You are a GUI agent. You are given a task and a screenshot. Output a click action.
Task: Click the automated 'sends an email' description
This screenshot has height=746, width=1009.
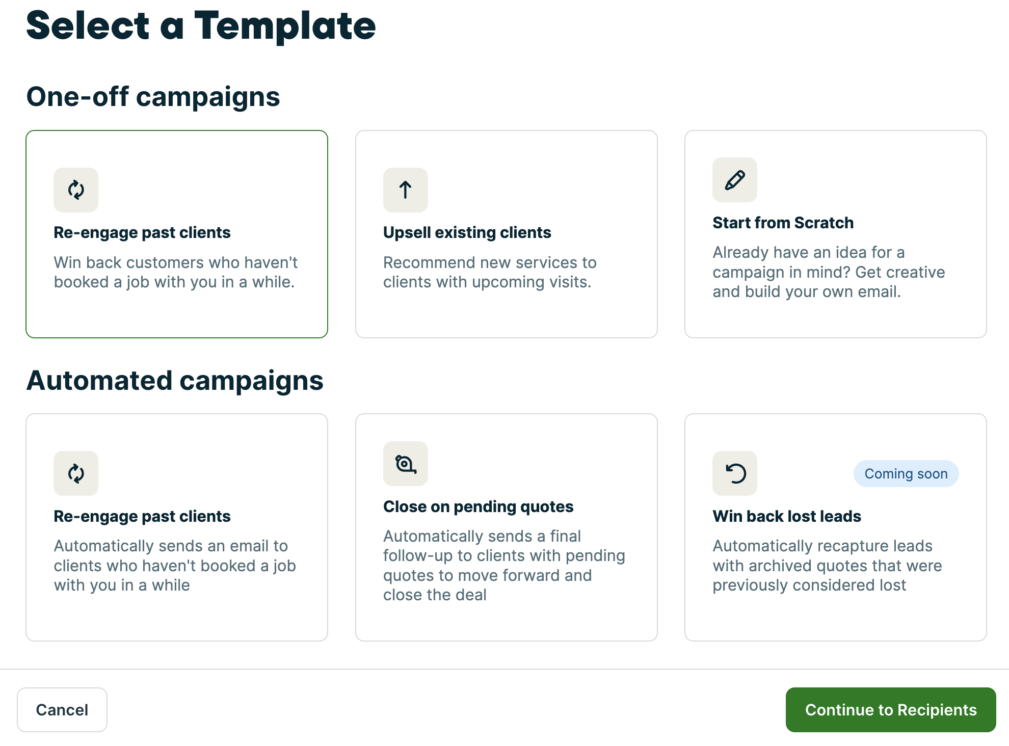pos(175,566)
